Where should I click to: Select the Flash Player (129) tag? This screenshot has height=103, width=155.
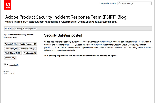[x=13, y=53]
